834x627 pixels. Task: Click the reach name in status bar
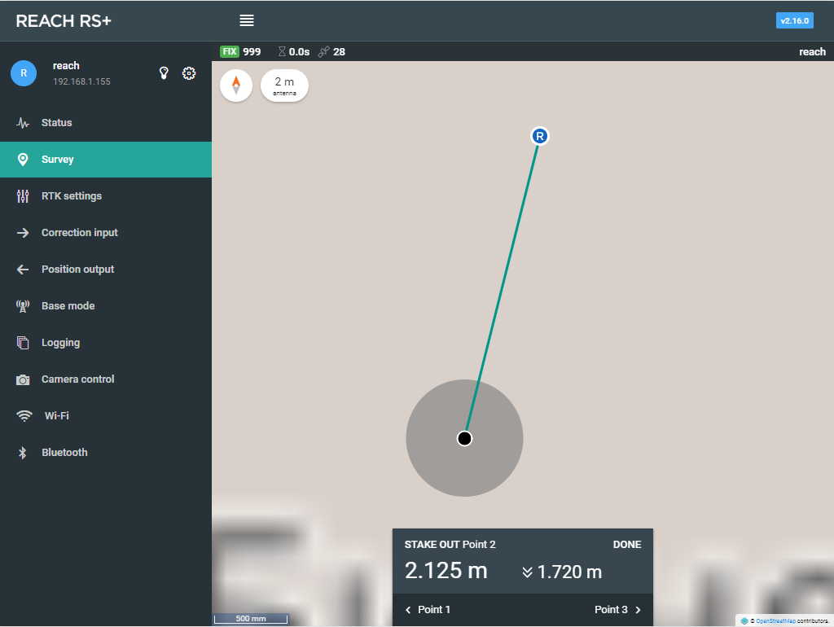812,51
